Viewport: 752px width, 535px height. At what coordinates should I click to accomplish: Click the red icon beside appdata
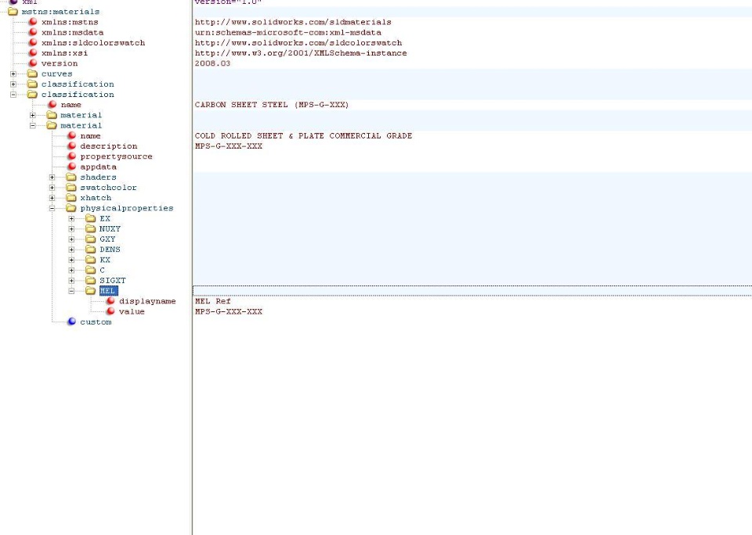pos(71,167)
